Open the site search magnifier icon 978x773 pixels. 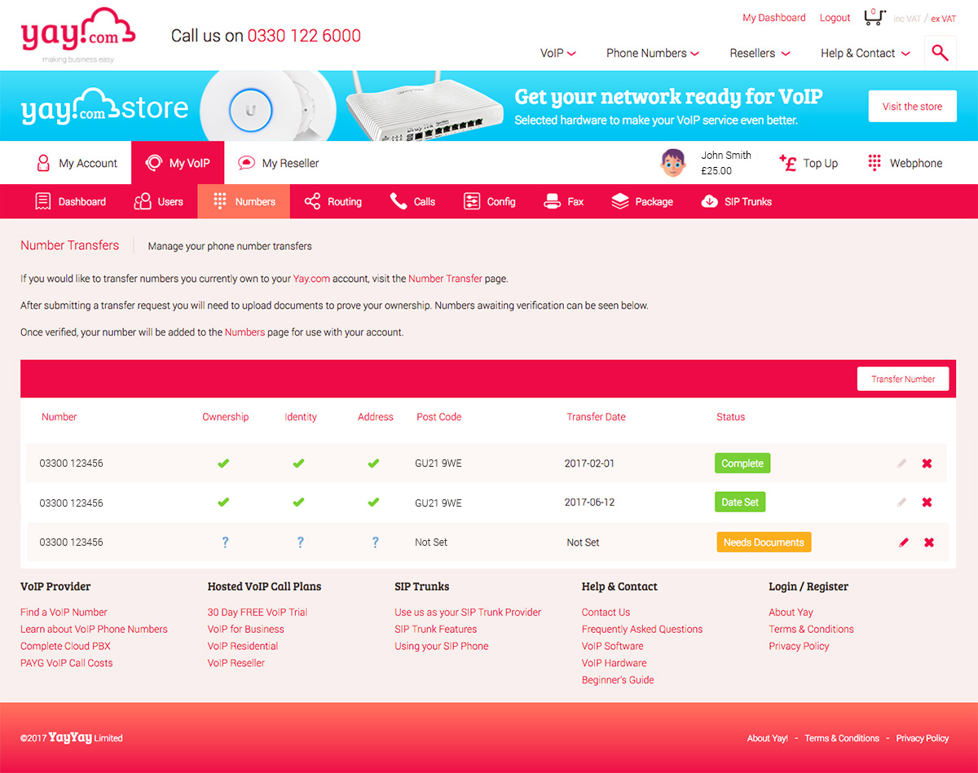coord(940,53)
